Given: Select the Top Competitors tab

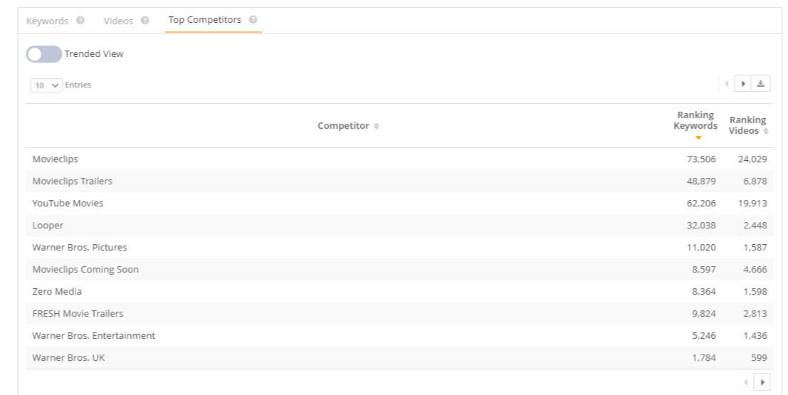Looking at the screenshot, I should (204, 20).
